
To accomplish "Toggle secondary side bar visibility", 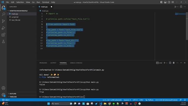I will coord(169,2).
